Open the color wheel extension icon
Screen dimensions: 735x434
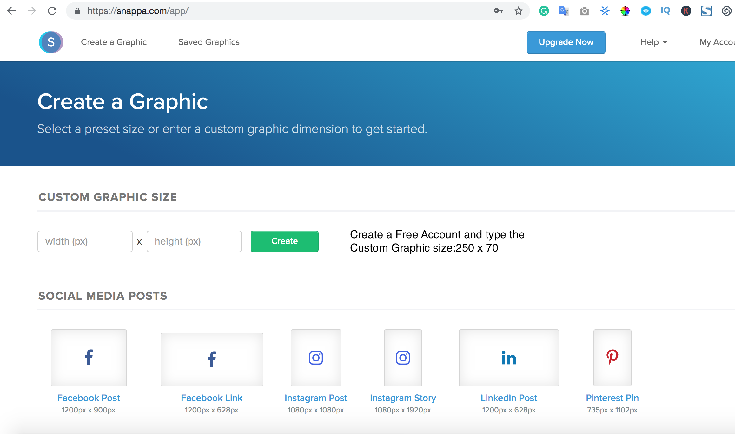(625, 11)
